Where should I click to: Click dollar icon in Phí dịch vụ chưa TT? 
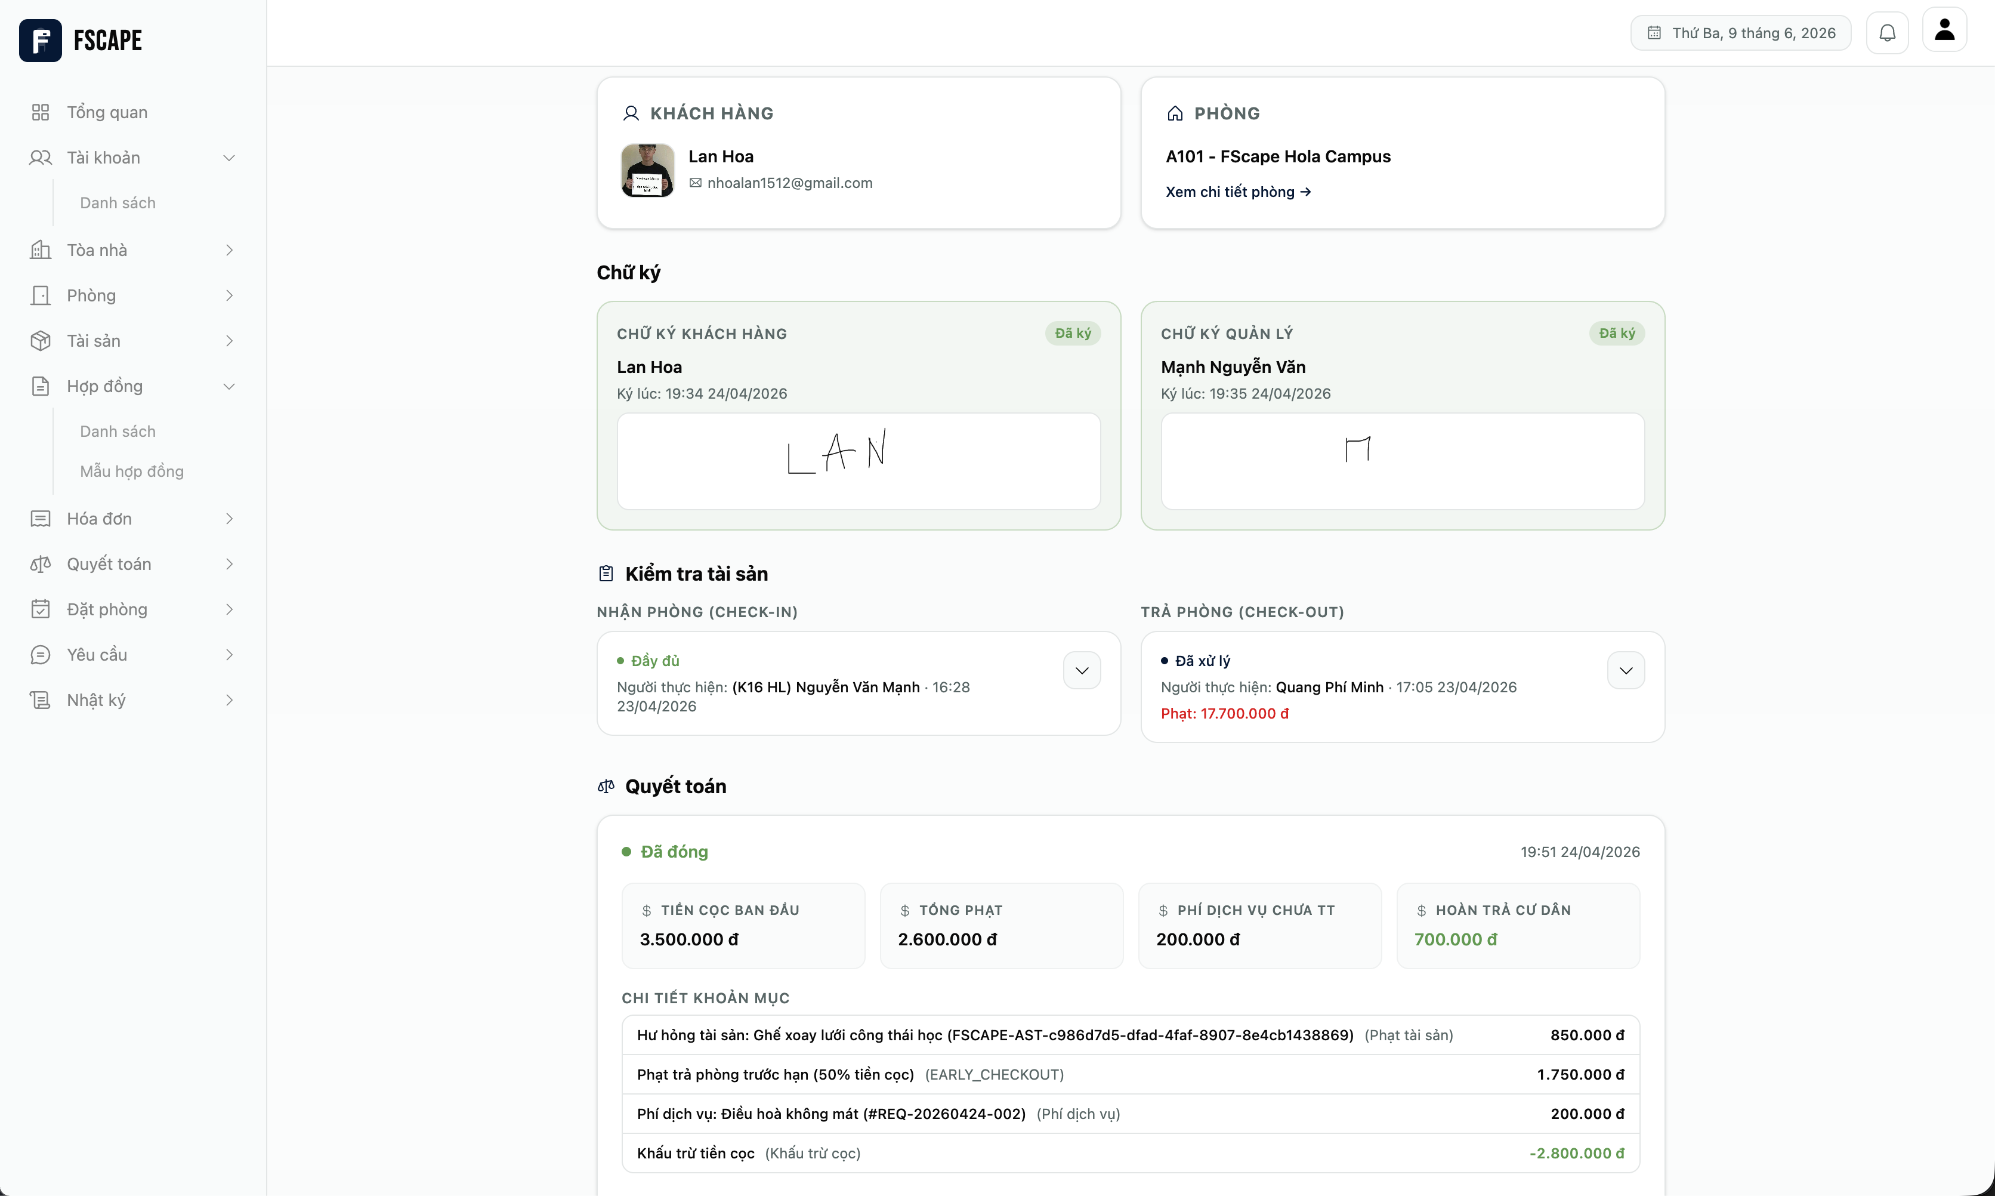(x=1163, y=911)
